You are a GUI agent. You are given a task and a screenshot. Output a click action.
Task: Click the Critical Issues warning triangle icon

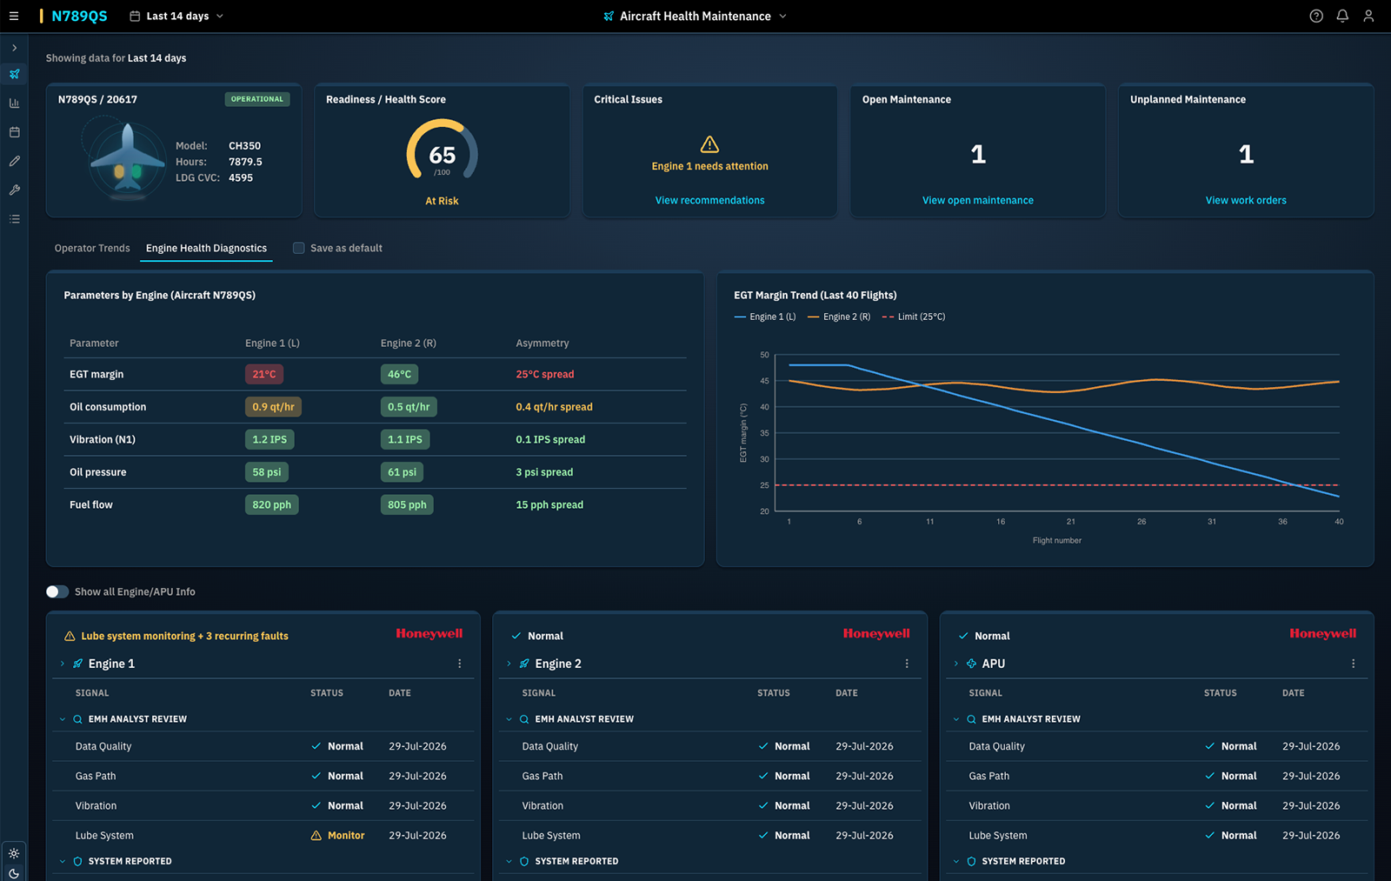pos(709,144)
